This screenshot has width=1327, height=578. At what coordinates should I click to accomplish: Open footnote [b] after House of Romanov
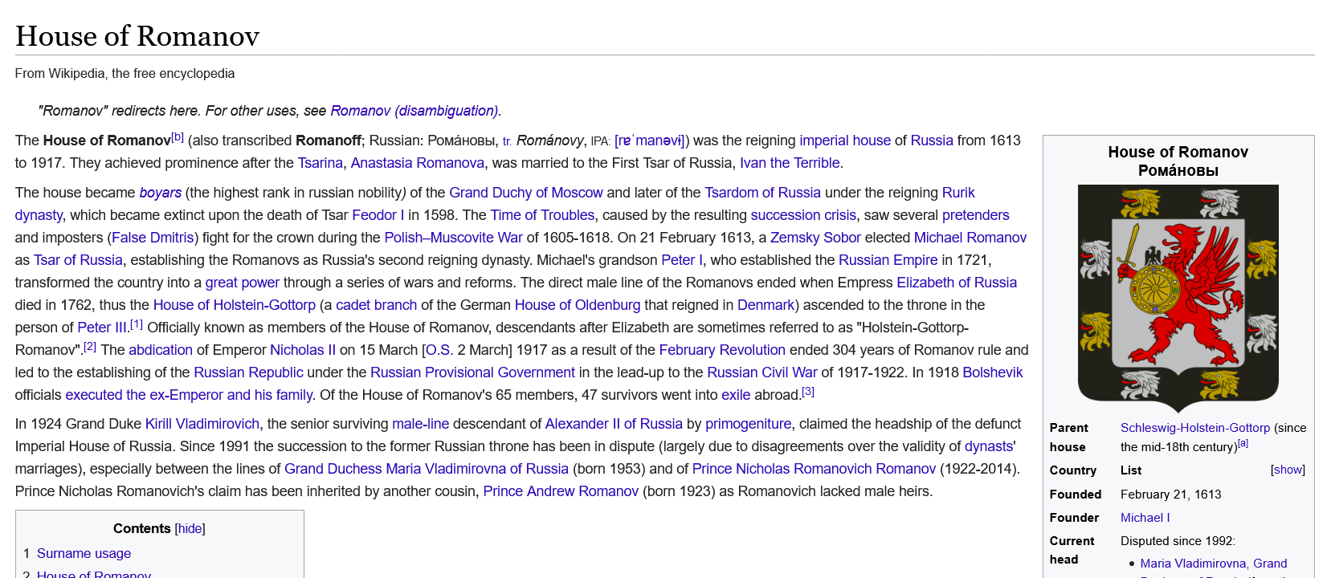(x=178, y=137)
